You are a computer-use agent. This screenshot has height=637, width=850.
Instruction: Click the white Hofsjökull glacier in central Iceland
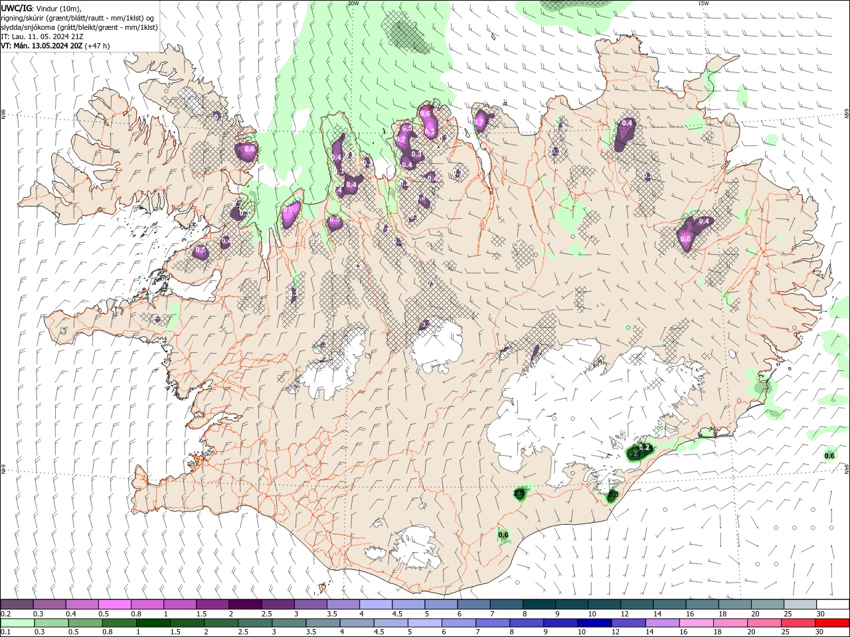[x=436, y=345]
